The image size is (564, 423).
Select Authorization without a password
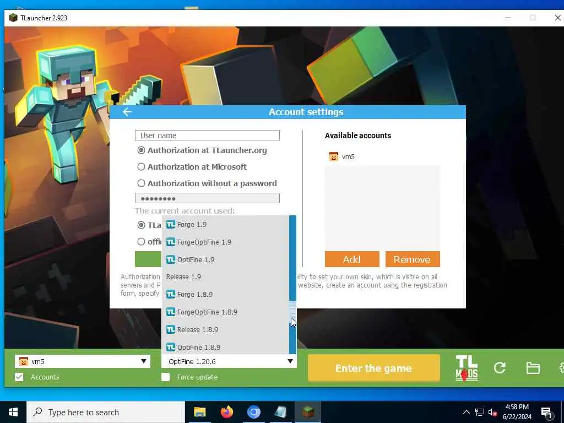(x=142, y=183)
